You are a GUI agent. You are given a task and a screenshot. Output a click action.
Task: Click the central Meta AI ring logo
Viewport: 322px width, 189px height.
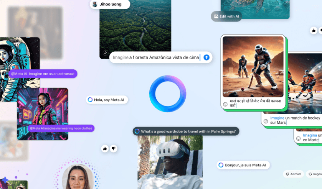(x=168, y=94)
